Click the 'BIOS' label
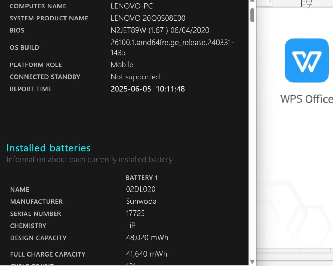The height and width of the screenshot is (266, 333). [x=17, y=30]
